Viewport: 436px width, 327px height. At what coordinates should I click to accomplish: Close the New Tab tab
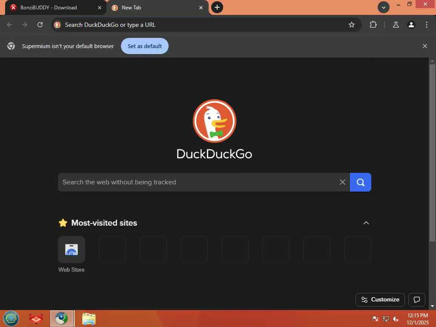(201, 8)
